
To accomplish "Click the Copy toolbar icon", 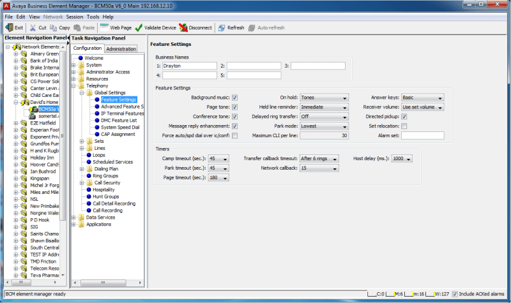I will click(x=53, y=27).
